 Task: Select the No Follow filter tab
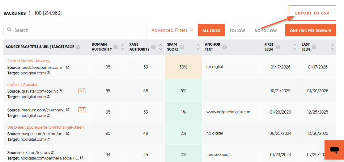click(266, 31)
